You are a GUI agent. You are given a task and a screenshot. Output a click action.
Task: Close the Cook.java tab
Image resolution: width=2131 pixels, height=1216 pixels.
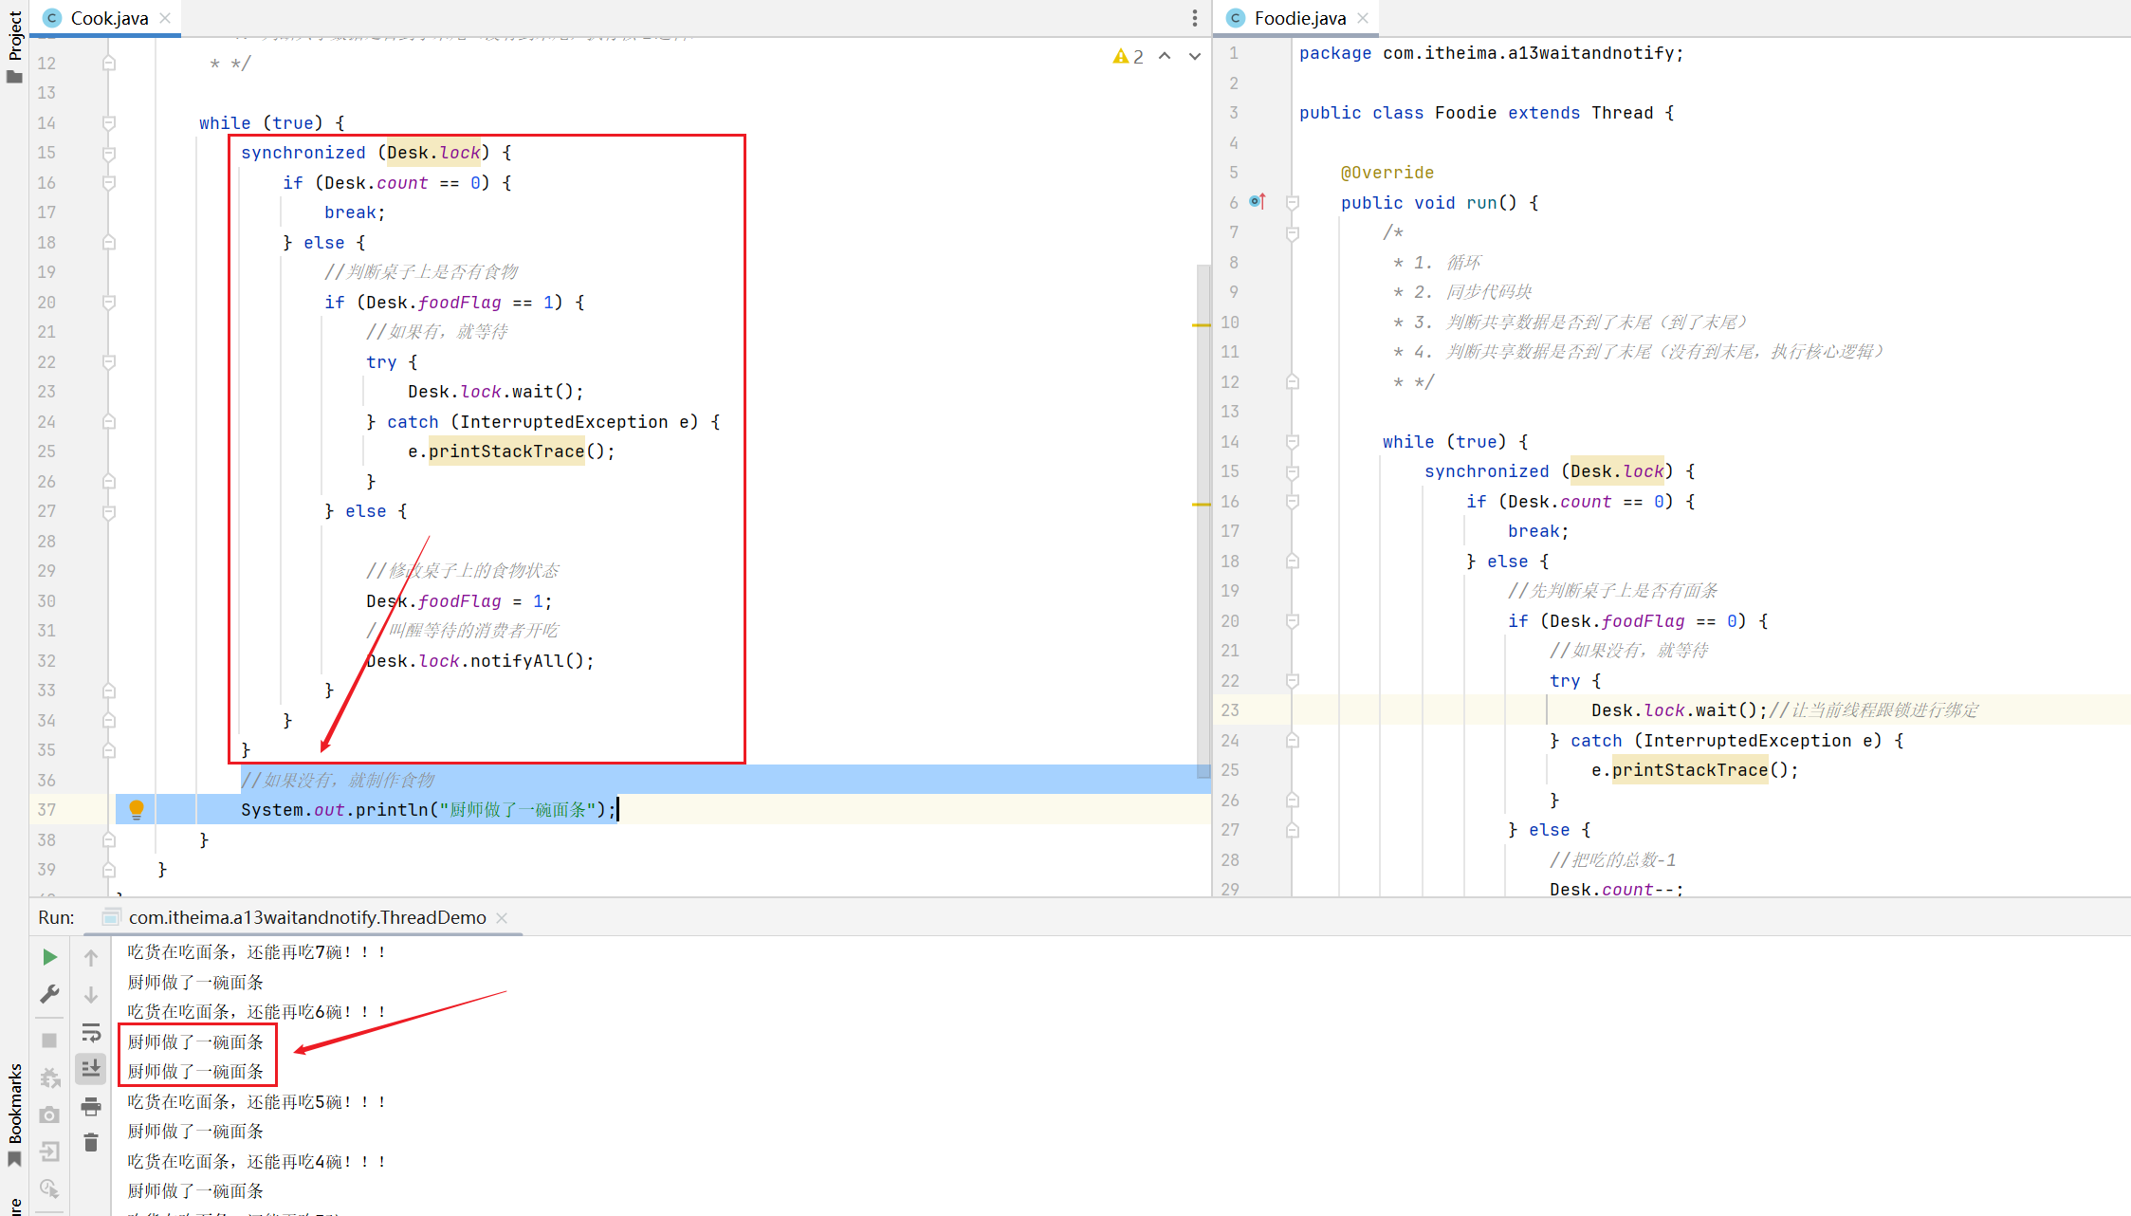click(166, 18)
